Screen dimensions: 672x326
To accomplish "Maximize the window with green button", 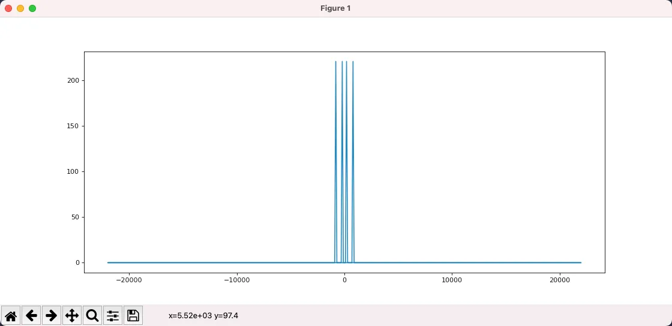I will pos(32,8).
